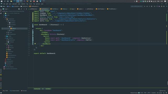
Task: Open the Window menu
Action: point(38,4)
